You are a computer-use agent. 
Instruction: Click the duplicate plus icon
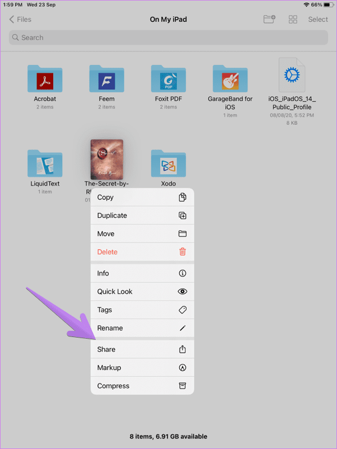tap(182, 216)
